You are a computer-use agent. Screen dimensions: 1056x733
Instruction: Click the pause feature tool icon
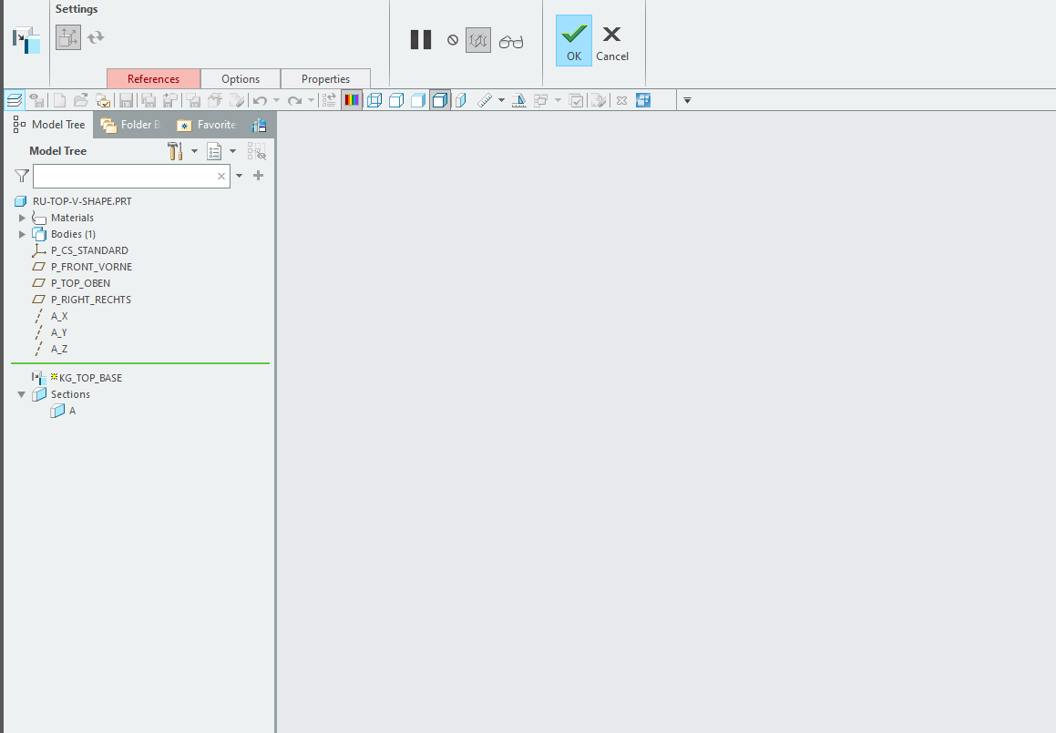(x=420, y=39)
